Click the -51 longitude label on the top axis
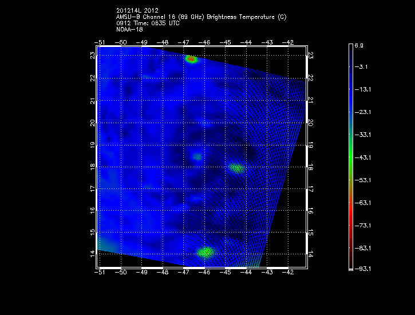 tap(100, 42)
